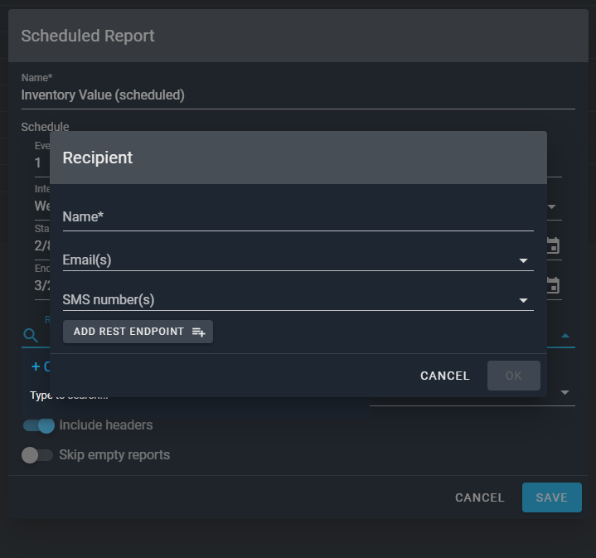Viewport: 596px width, 558px height.
Task: Cancel the Recipient dialog
Action: point(444,376)
